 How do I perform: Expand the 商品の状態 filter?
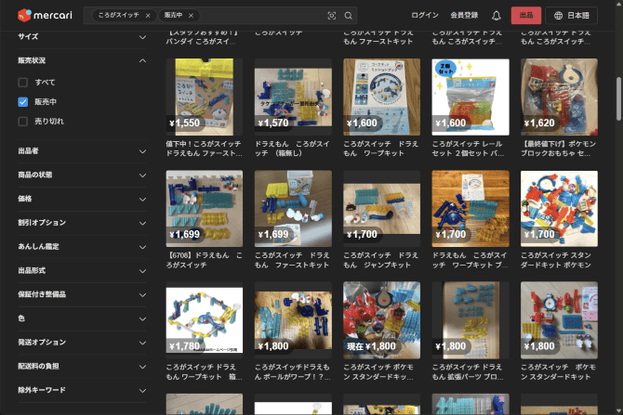82,175
